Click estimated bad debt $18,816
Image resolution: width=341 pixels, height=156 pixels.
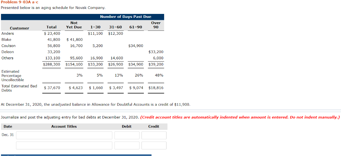156,88
